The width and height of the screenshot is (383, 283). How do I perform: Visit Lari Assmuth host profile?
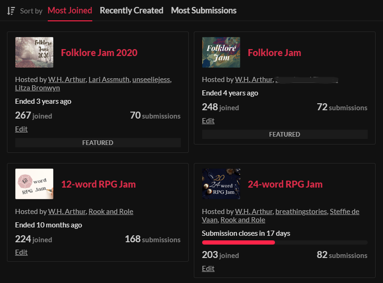point(109,80)
